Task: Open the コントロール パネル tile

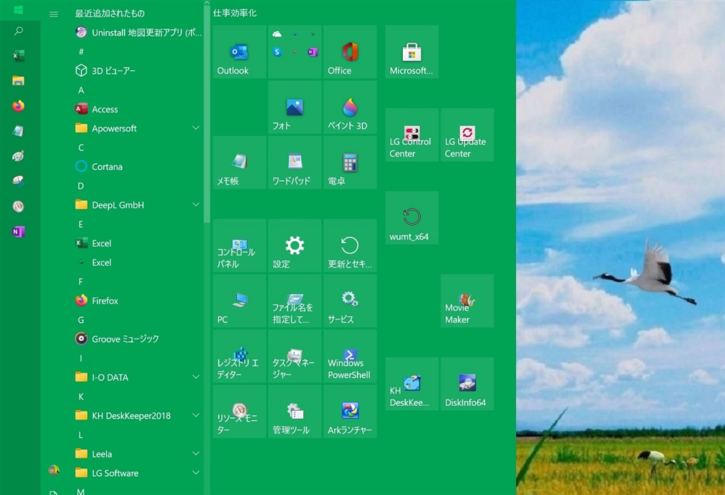Action: point(239,245)
